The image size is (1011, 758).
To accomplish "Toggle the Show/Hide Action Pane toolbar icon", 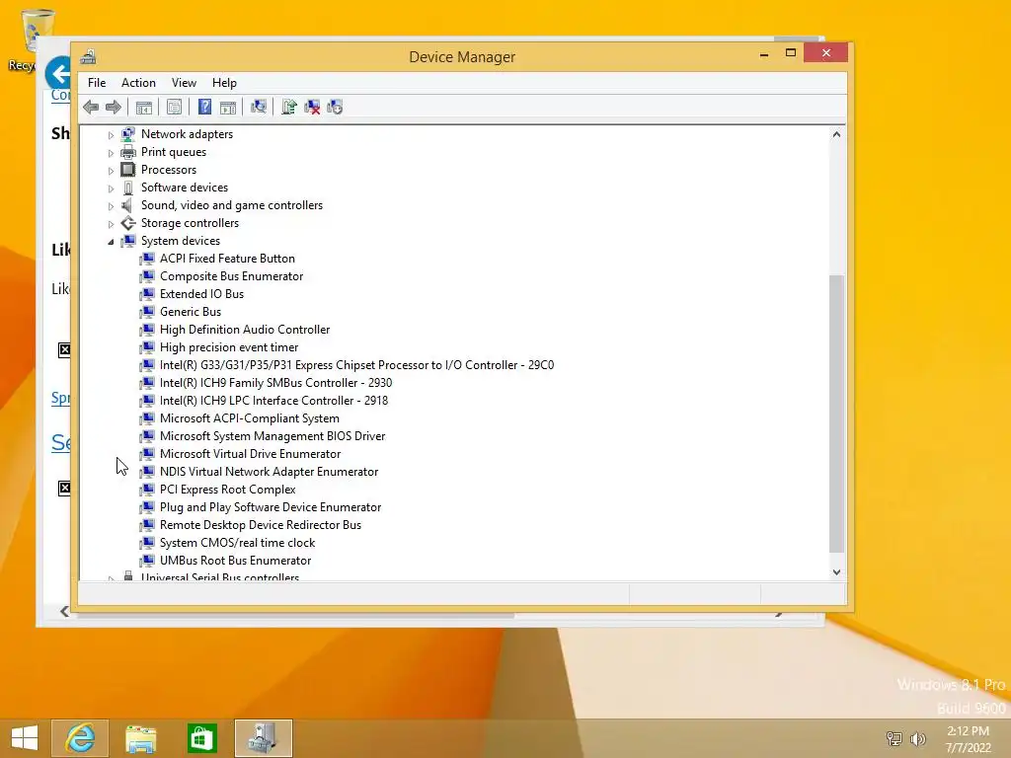I will point(228,107).
